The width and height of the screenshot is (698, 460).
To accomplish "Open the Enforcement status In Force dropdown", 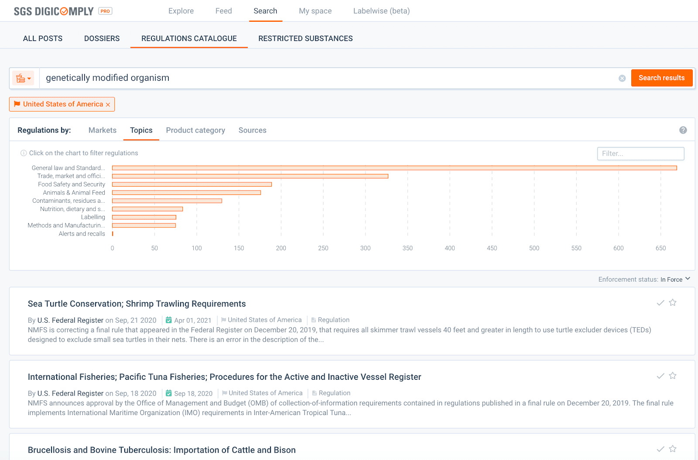I will click(675, 279).
